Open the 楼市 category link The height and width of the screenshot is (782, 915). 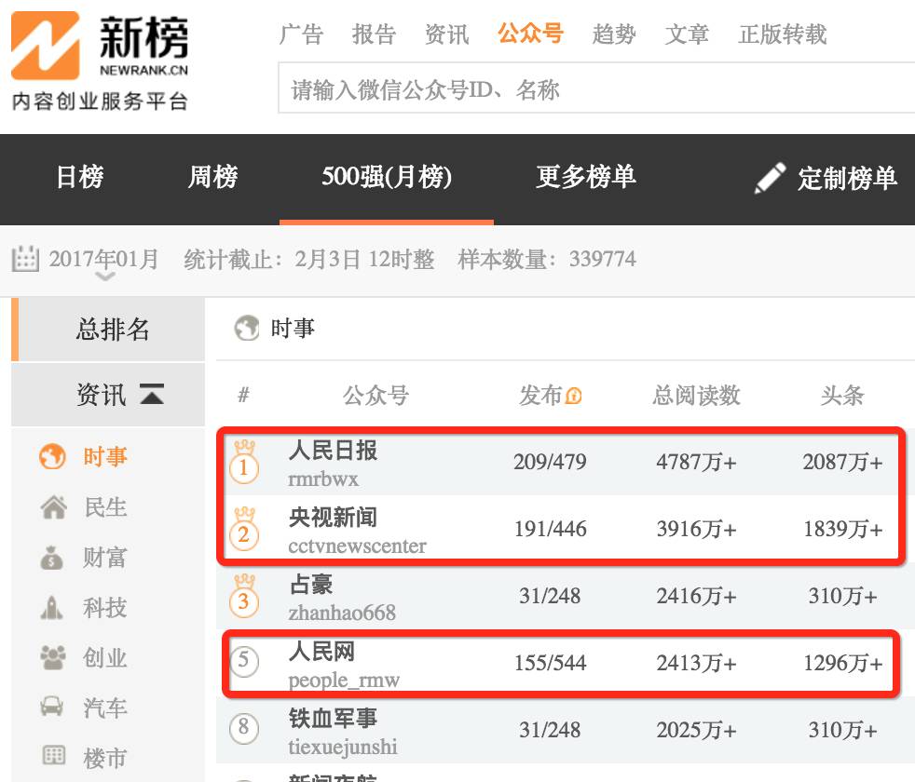tap(105, 758)
